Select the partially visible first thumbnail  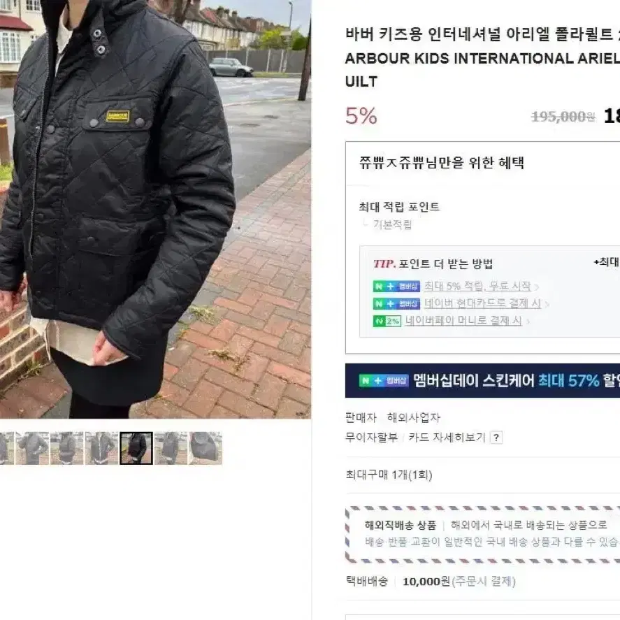[x=7, y=448]
